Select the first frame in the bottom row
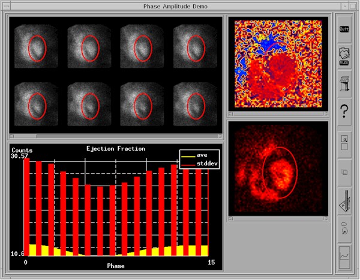This screenshot has height=280, width=360. coord(36,104)
